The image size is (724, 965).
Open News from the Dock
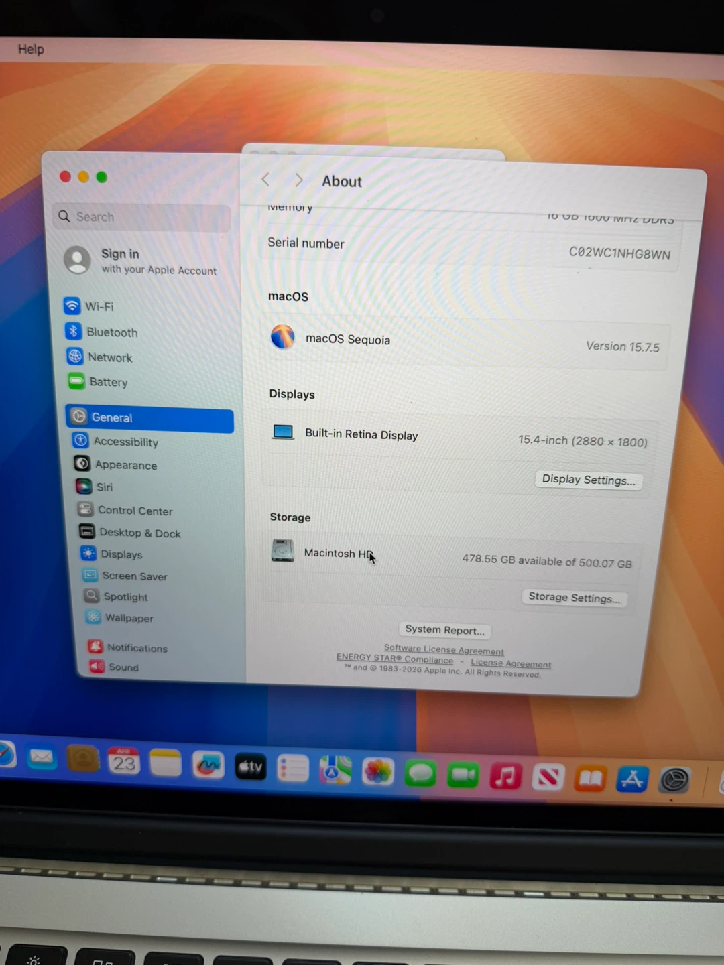pyautogui.click(x=548, y=778)
